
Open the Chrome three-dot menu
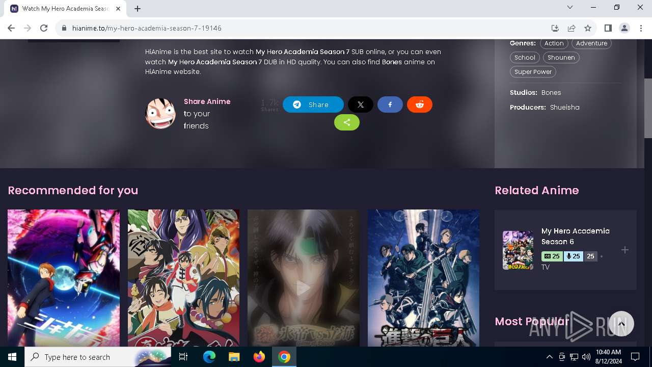click(641, 28)
